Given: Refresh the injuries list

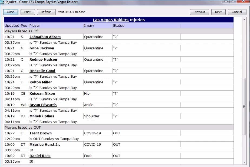Looking at the screenshot, I should (46, 12).
